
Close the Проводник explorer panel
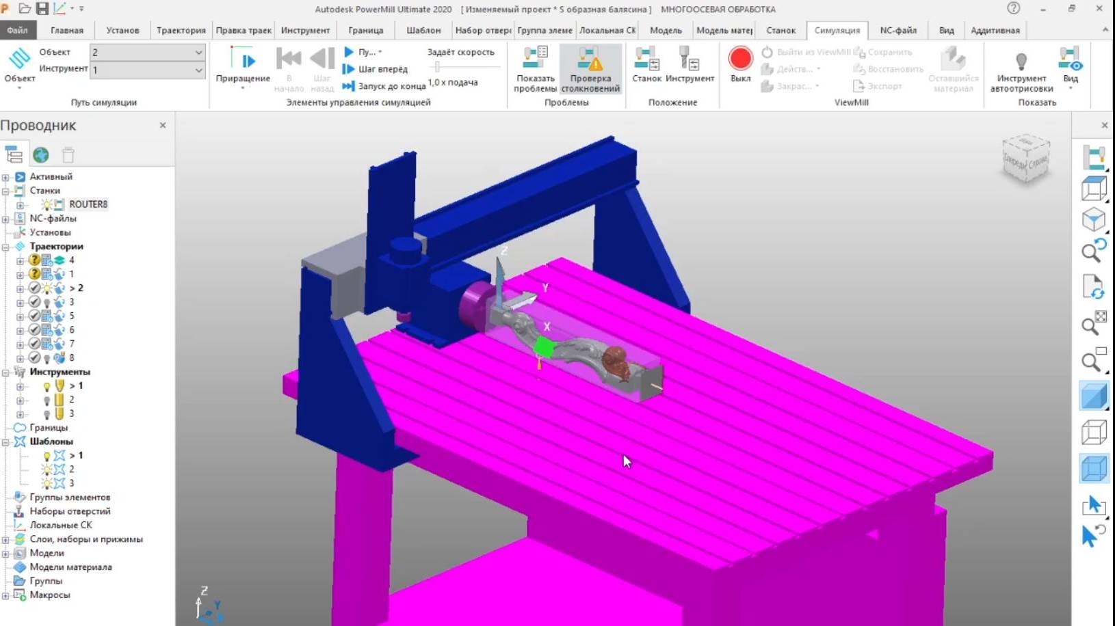click(163, 125)
